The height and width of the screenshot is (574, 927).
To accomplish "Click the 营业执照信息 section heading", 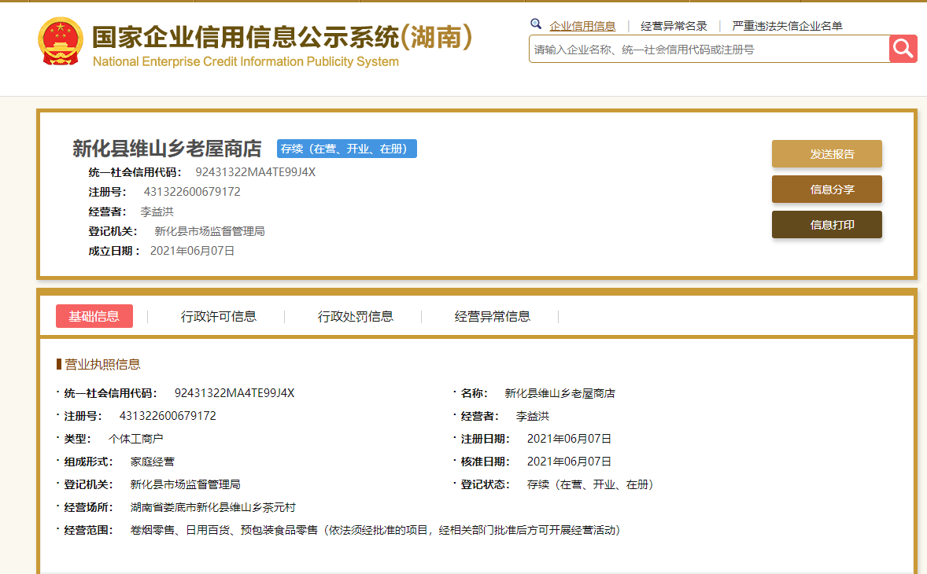I will click(x=102, y=364).
